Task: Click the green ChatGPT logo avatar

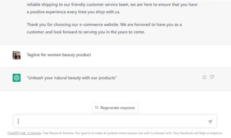Action: tap(16, 78)
